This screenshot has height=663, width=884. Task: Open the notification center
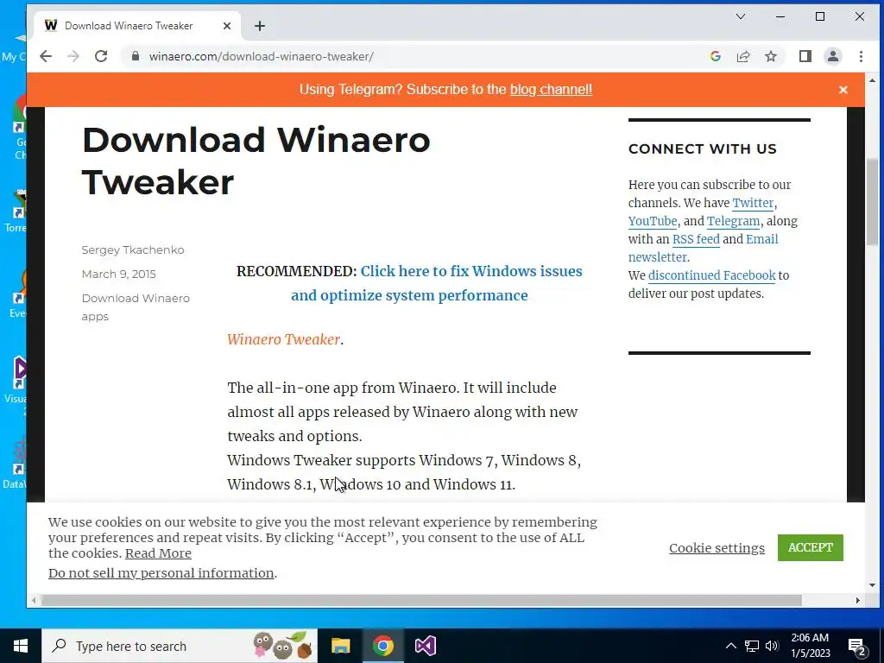coord(857,647)
